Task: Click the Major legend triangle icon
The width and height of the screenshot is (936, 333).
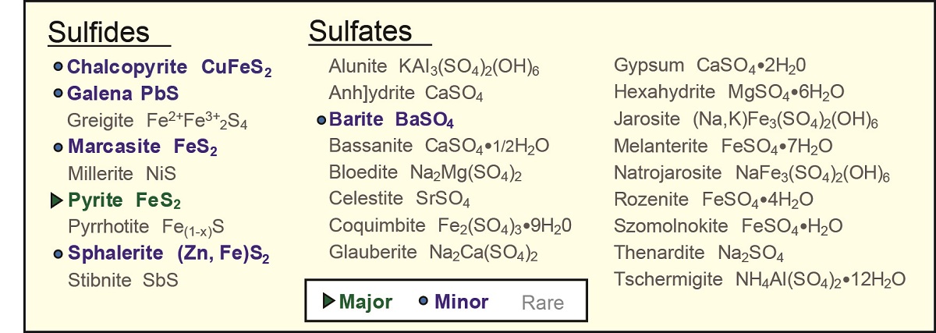Action: coord(329,301)
